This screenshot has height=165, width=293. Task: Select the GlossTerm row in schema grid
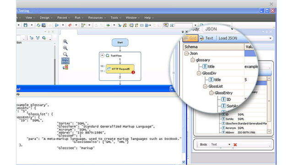tap(245, 123)
